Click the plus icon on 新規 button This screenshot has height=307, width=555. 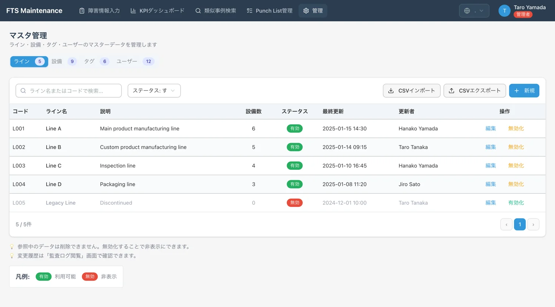click(516, 91)
